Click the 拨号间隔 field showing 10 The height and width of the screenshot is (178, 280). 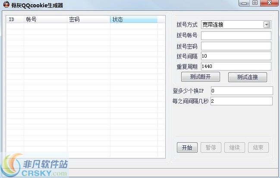point(236,56)
